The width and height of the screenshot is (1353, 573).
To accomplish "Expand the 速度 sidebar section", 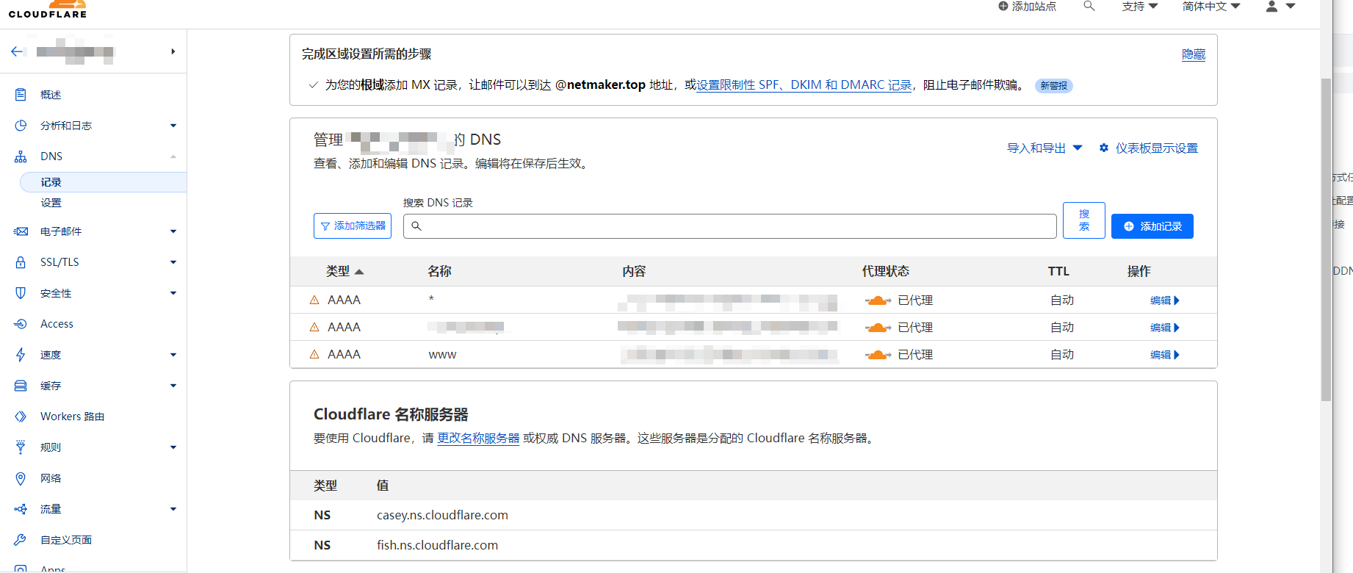I will pos(173,355).
